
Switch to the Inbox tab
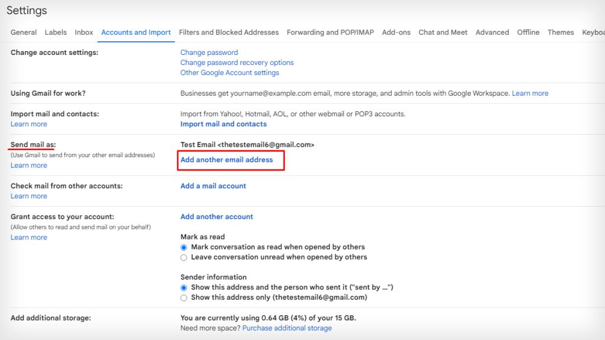click(83, 32)
